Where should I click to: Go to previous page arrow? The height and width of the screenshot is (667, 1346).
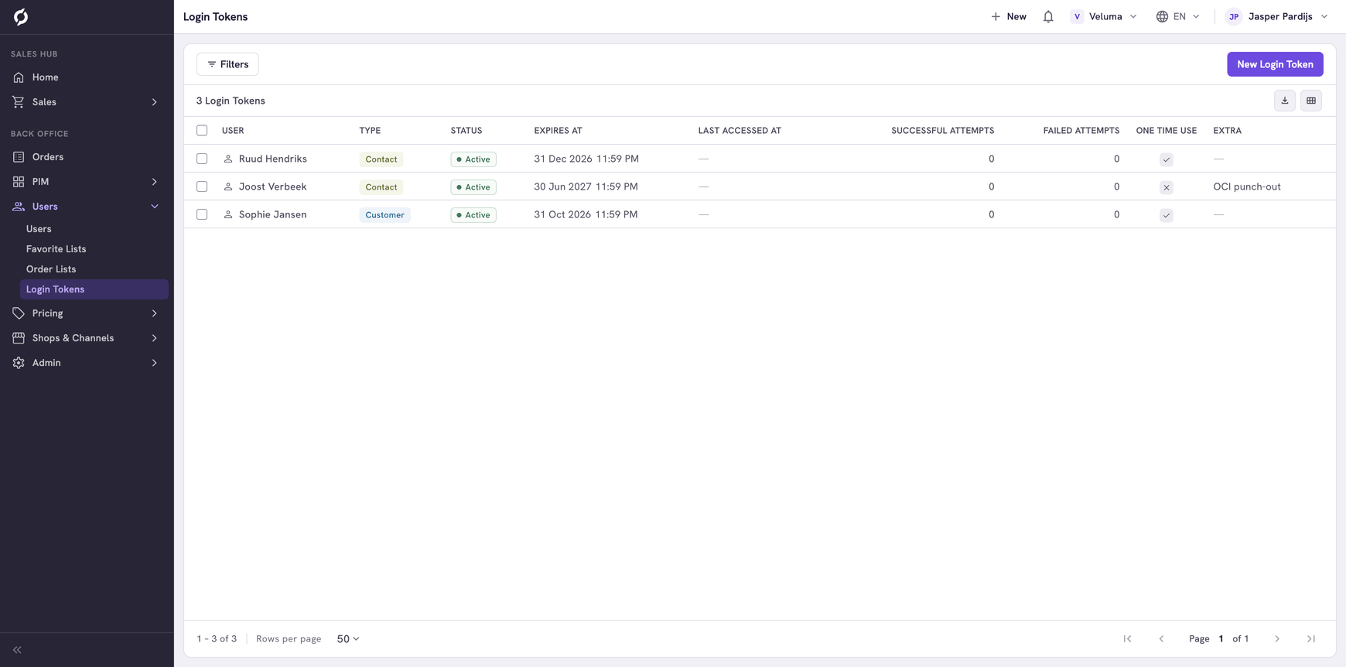(x=1161, y=639)
